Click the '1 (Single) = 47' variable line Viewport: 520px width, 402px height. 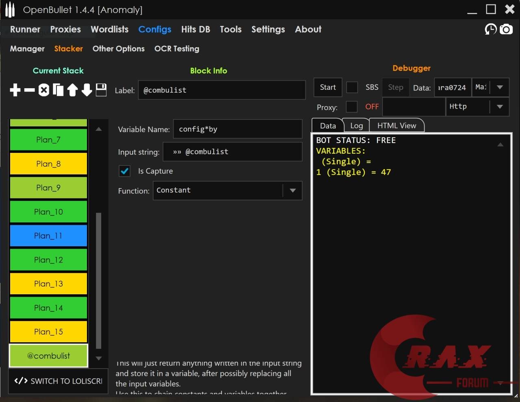click(353, 172)
